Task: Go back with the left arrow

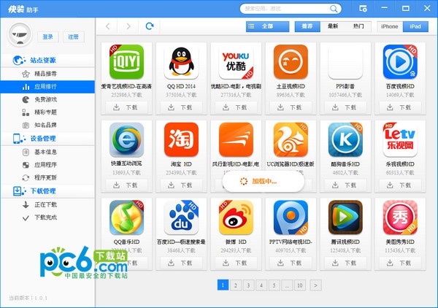Action: (107, 26)
